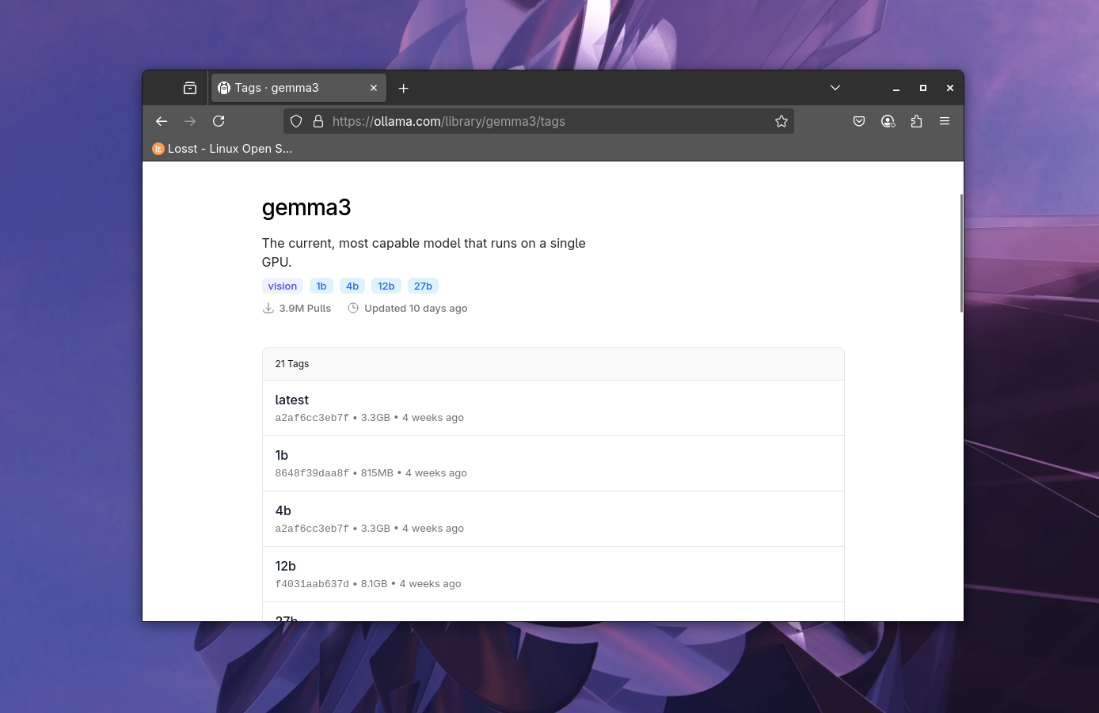Open the extensions puzzle icon
This screenshot has height=713, width=1099.
pos(916,121)
